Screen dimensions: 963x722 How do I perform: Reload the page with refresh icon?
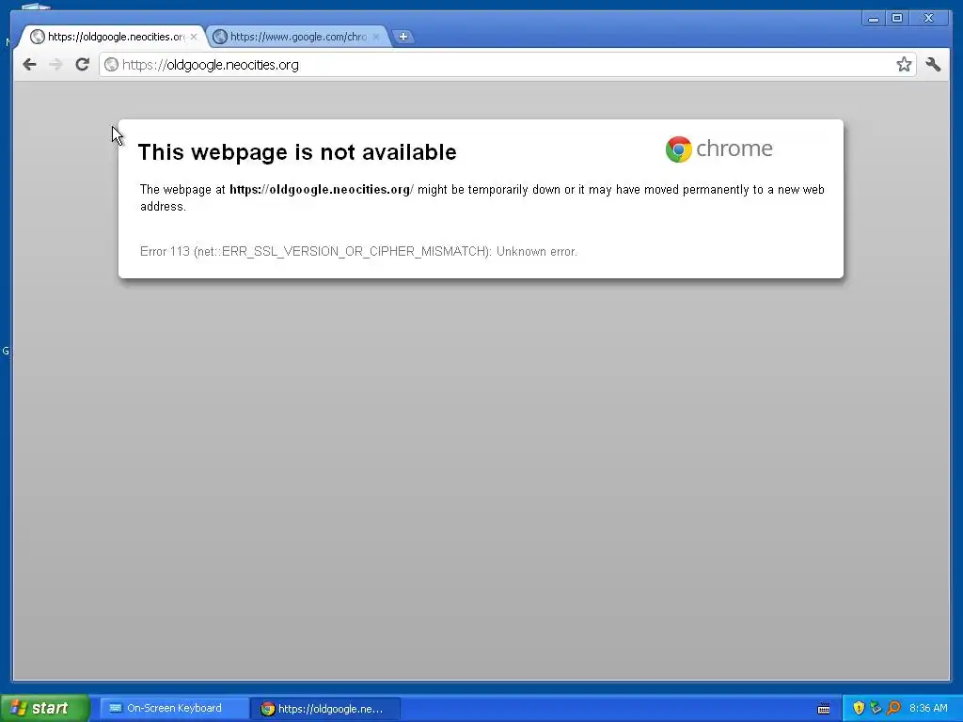coord(83,65)
